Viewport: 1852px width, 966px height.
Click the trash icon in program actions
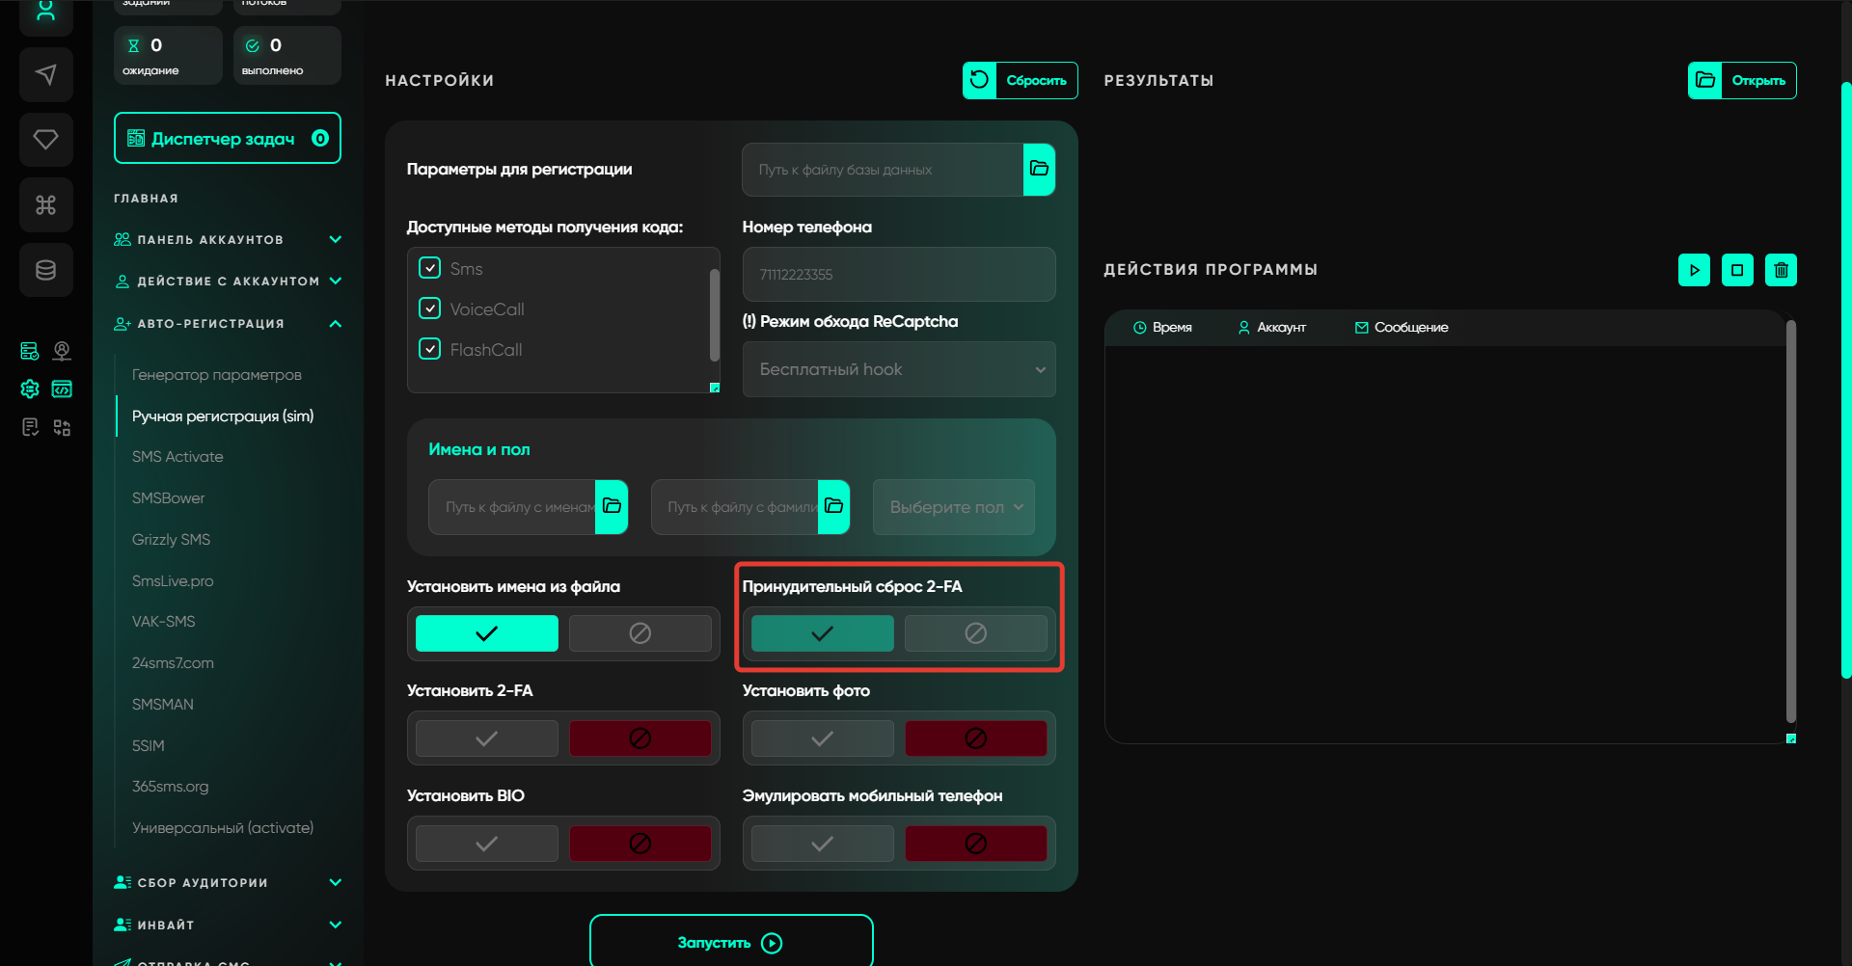click(1781, 270)
